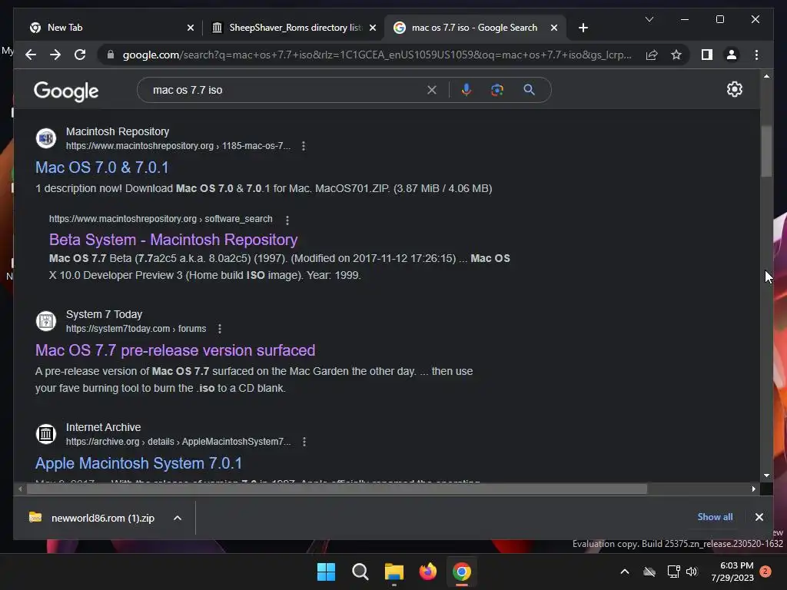Viewport: 787px width, 590px height.
Task: Share this page from address bar
Action: pyautogui.click(x=652, y=55)
